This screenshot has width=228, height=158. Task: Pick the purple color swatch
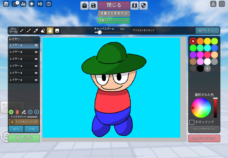coord(193,55)
